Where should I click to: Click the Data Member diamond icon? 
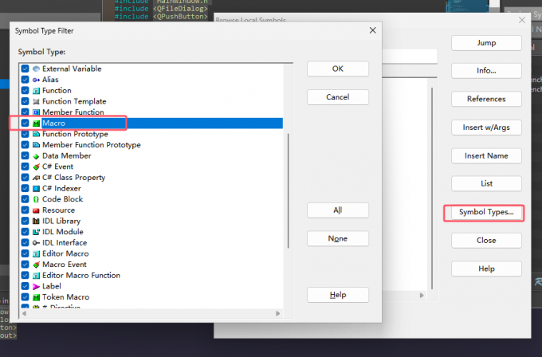point(36,156)
